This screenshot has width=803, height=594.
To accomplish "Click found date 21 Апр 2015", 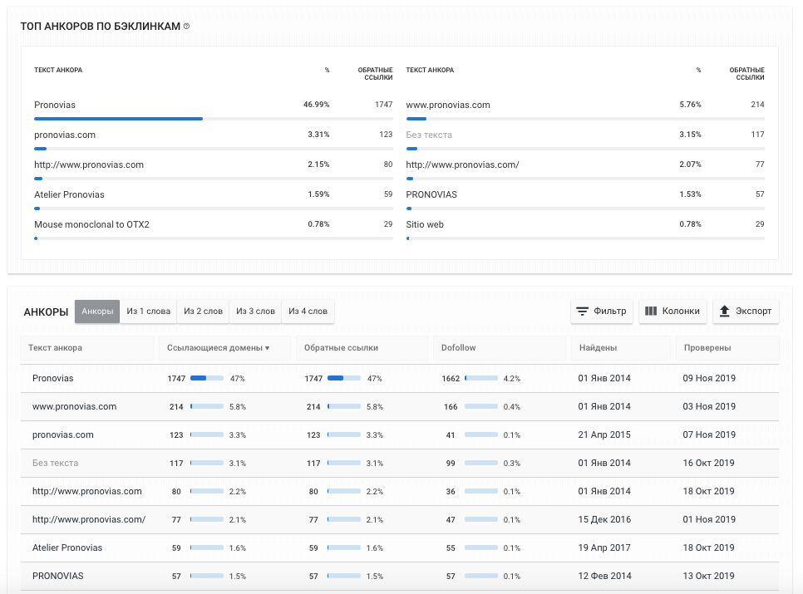I will (604, 434).
